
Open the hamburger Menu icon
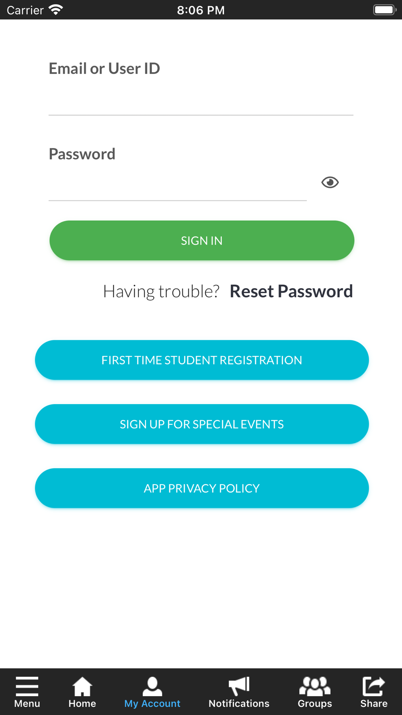(x=27, y=686)
